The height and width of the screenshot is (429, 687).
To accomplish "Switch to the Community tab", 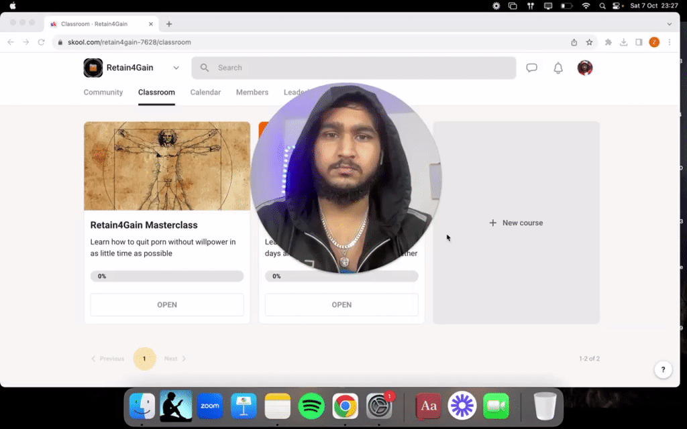I will [103, 93].
